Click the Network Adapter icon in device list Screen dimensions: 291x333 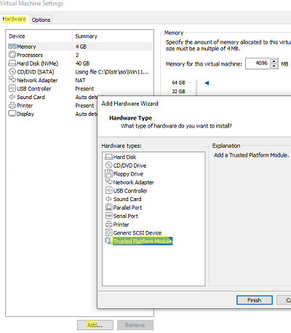click(x=12, y=80)
